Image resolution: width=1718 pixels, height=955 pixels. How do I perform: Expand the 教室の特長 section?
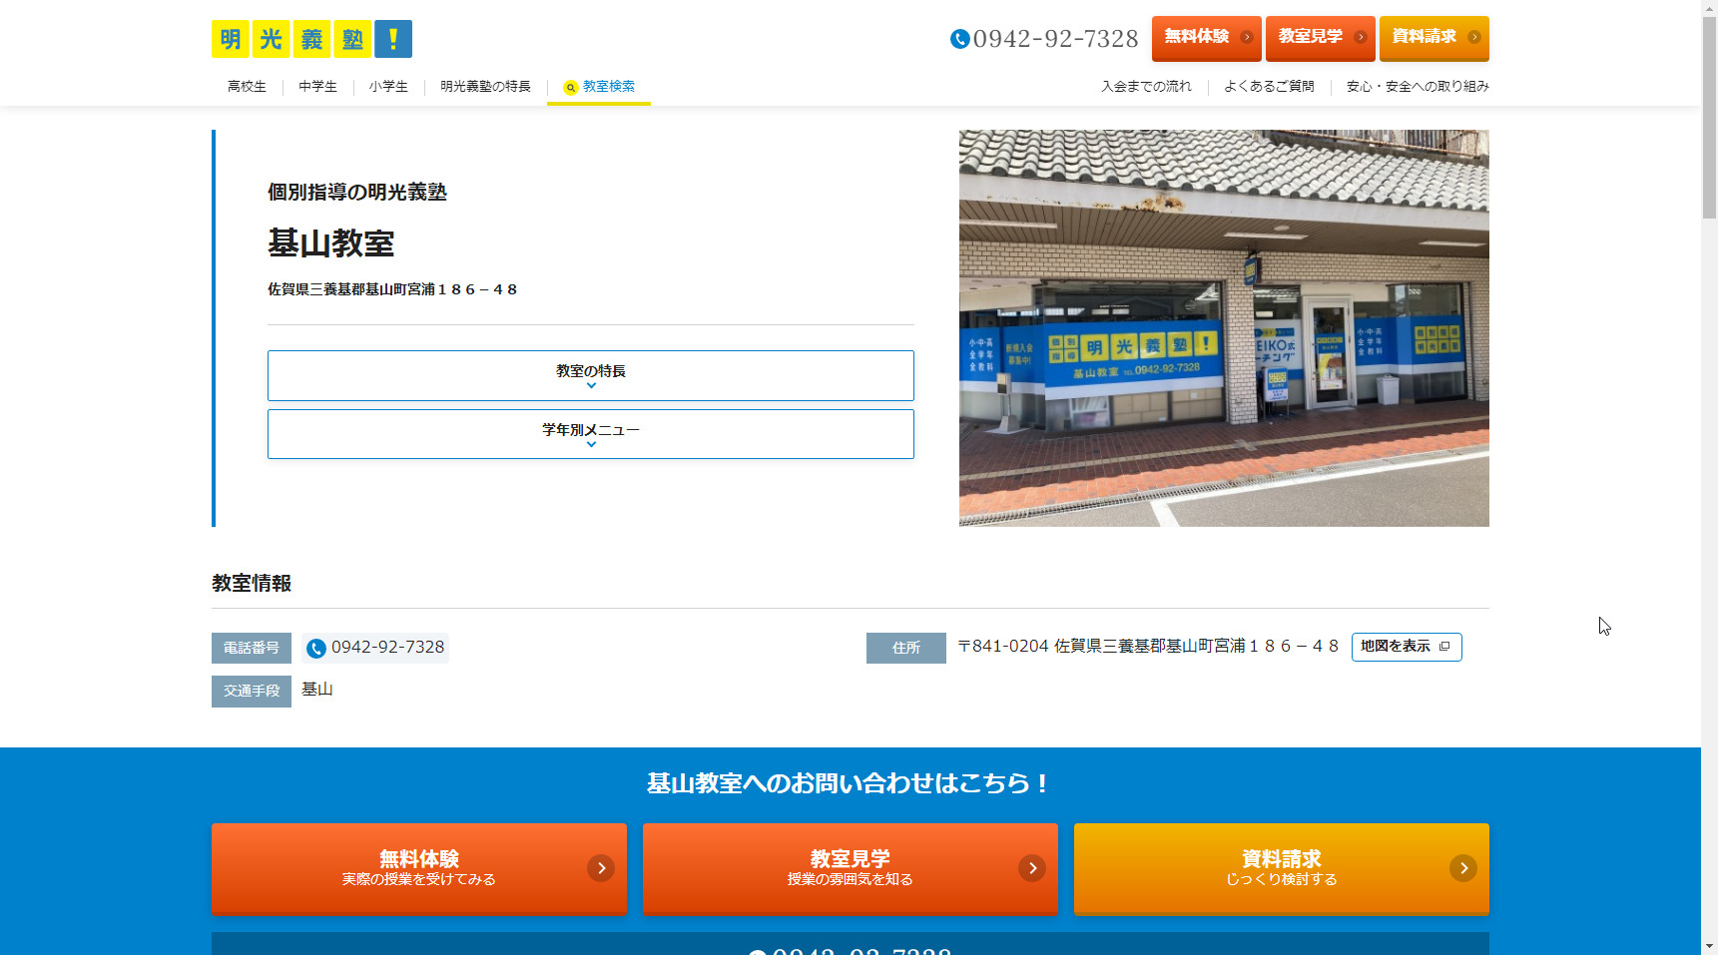591,375
